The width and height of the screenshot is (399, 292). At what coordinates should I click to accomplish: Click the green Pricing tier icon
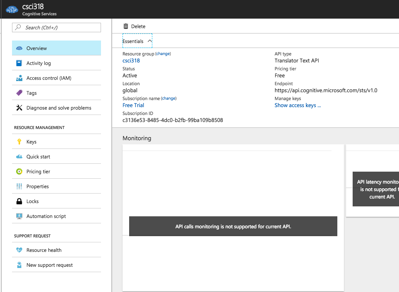(19, 171)
